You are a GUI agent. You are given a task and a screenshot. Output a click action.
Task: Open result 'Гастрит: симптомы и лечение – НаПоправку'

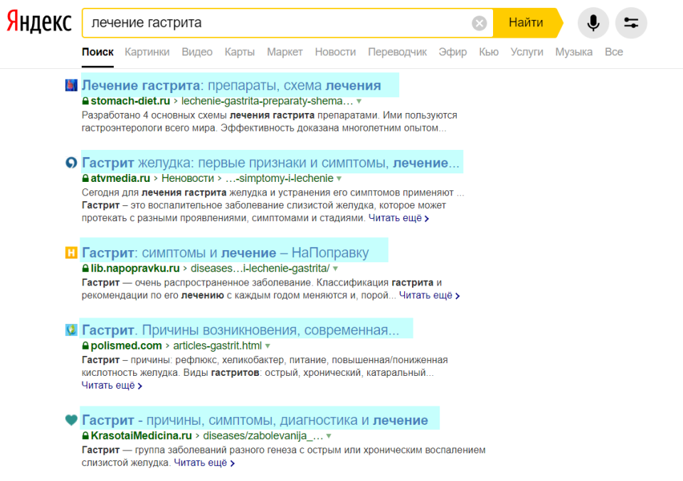pyautogui.click(x=226, y=252)
